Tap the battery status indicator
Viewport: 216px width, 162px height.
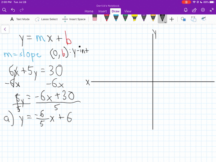[209, 2]
